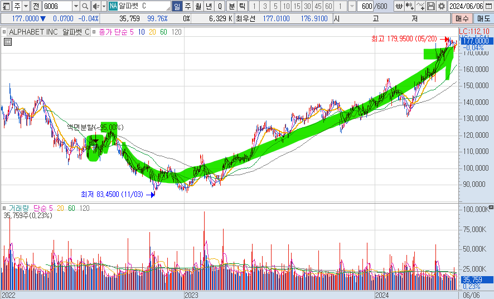Click the price legend marker before ALPHABET INC

(x=4, y=32)
